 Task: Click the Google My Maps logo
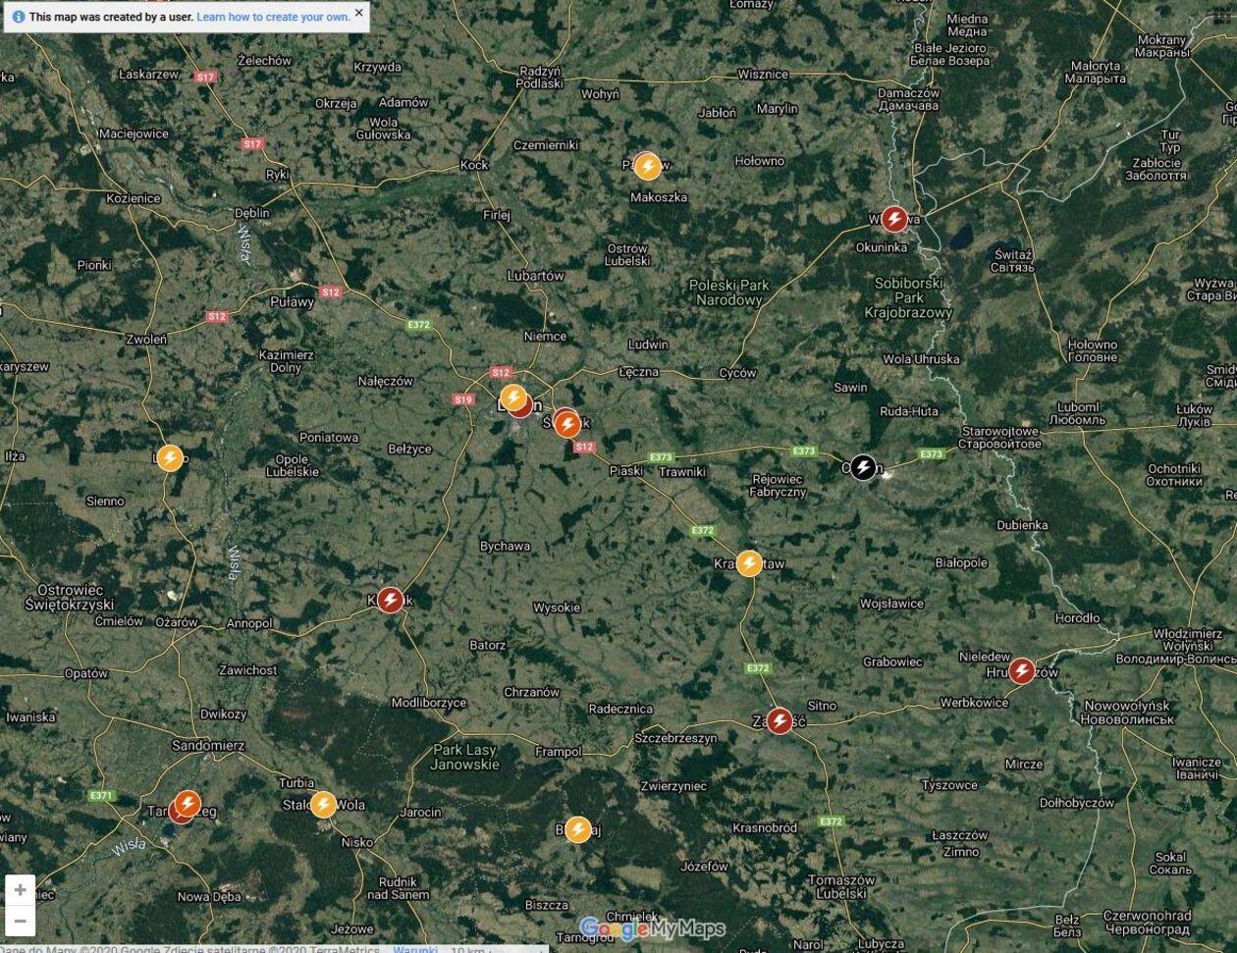652,928
